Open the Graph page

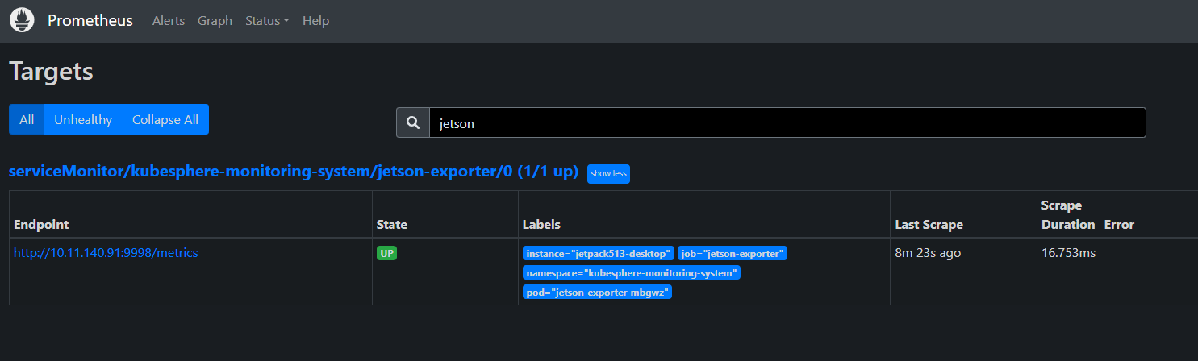click(x=215, y=21)
